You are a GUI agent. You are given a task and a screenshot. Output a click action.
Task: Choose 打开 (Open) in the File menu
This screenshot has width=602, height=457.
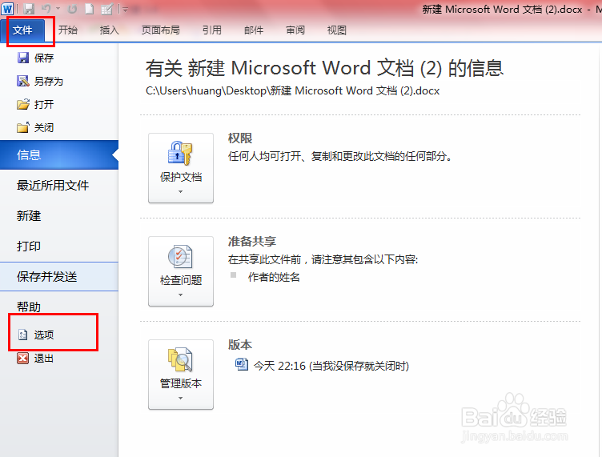(x=44, y=104)
